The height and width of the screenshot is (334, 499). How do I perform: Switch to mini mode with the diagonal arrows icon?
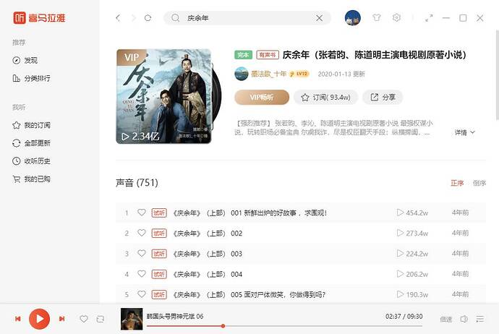(429, 18)
